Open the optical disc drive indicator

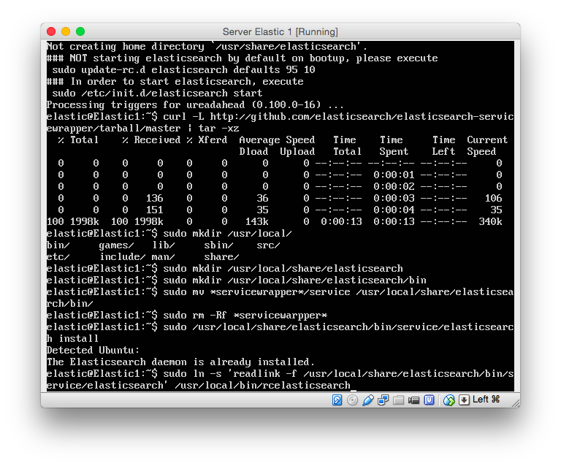click(353, 400)
